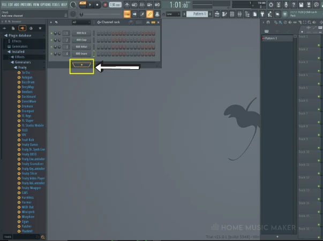323x241 pixels.
Task: Open Playlist view icon
Action: pos(217,14)
